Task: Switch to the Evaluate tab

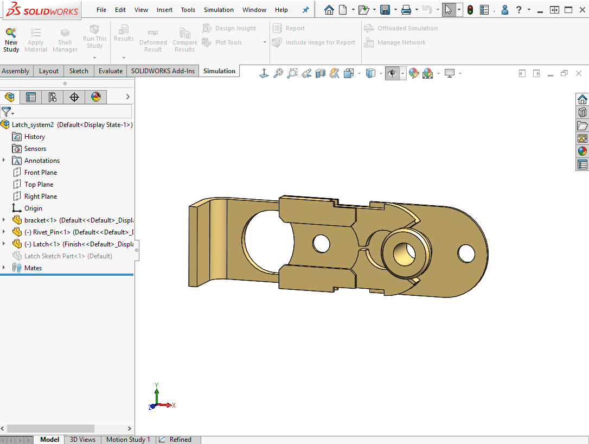Action: (x=110, y=71)
